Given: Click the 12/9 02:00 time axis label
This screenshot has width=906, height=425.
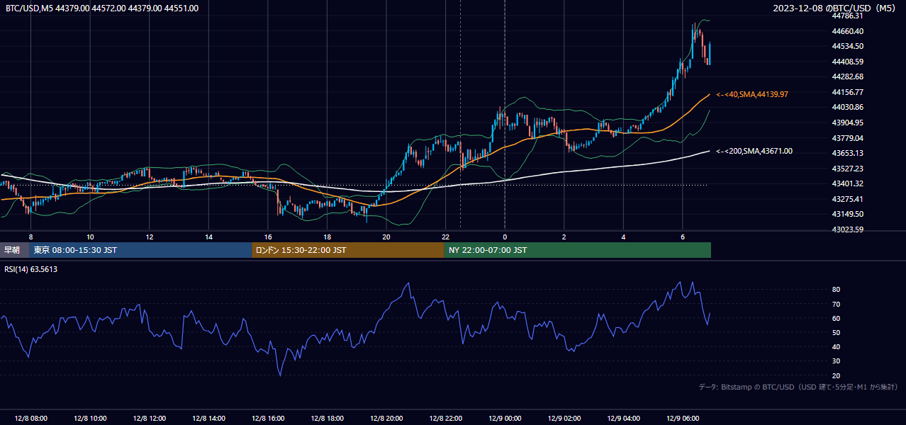Looking at the screenshot, I should (x=564, y=418).
